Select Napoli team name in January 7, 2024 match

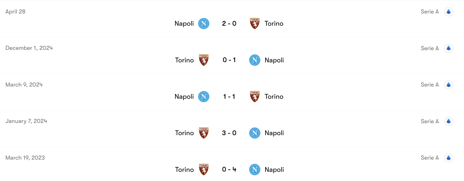(274, 133)
